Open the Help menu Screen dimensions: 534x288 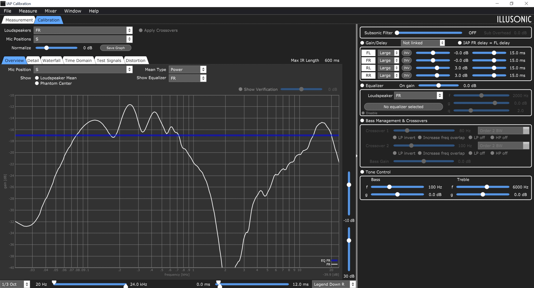coord(94,11)
